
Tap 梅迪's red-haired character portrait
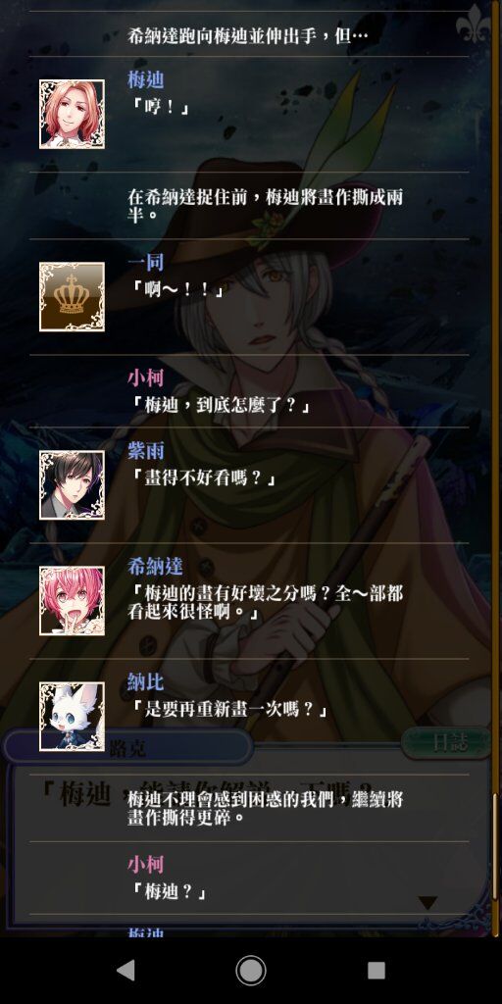click(x=72, y=114)
